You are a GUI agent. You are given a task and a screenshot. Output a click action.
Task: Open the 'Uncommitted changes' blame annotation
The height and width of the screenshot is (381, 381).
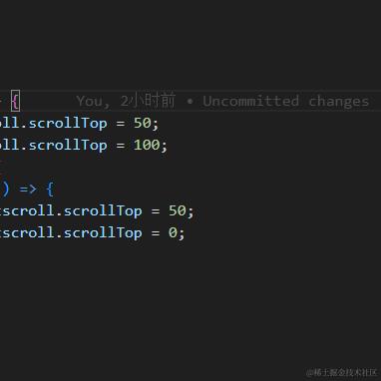(286, 101)
